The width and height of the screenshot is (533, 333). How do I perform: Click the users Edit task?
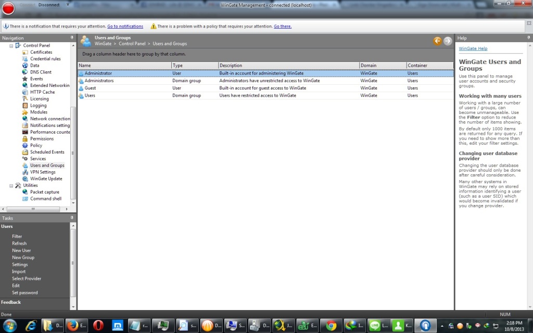click(16, 286)
